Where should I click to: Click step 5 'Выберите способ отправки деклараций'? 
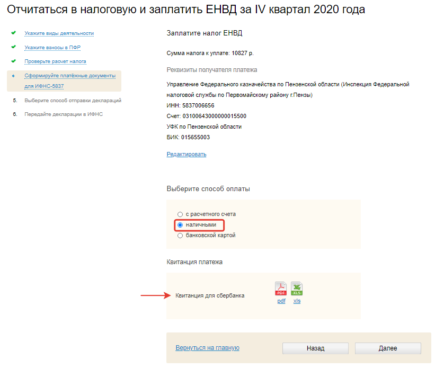pyautogui.click(x=73, y=100)
